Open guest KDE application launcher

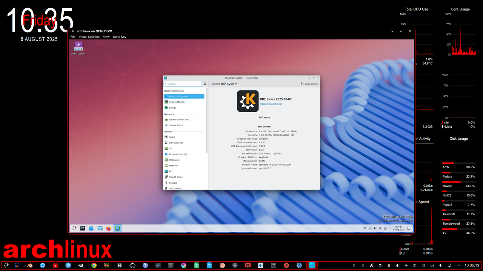coord(74,228)
